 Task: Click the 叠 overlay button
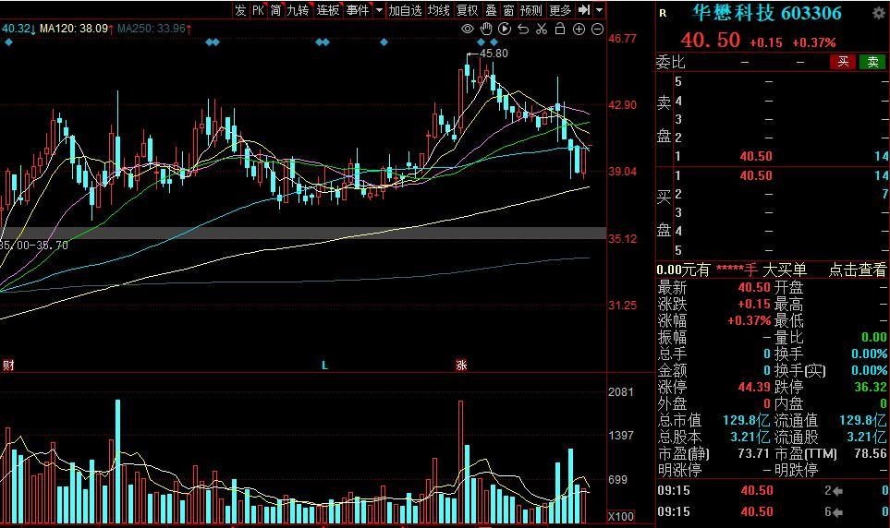tap(491, 9)
